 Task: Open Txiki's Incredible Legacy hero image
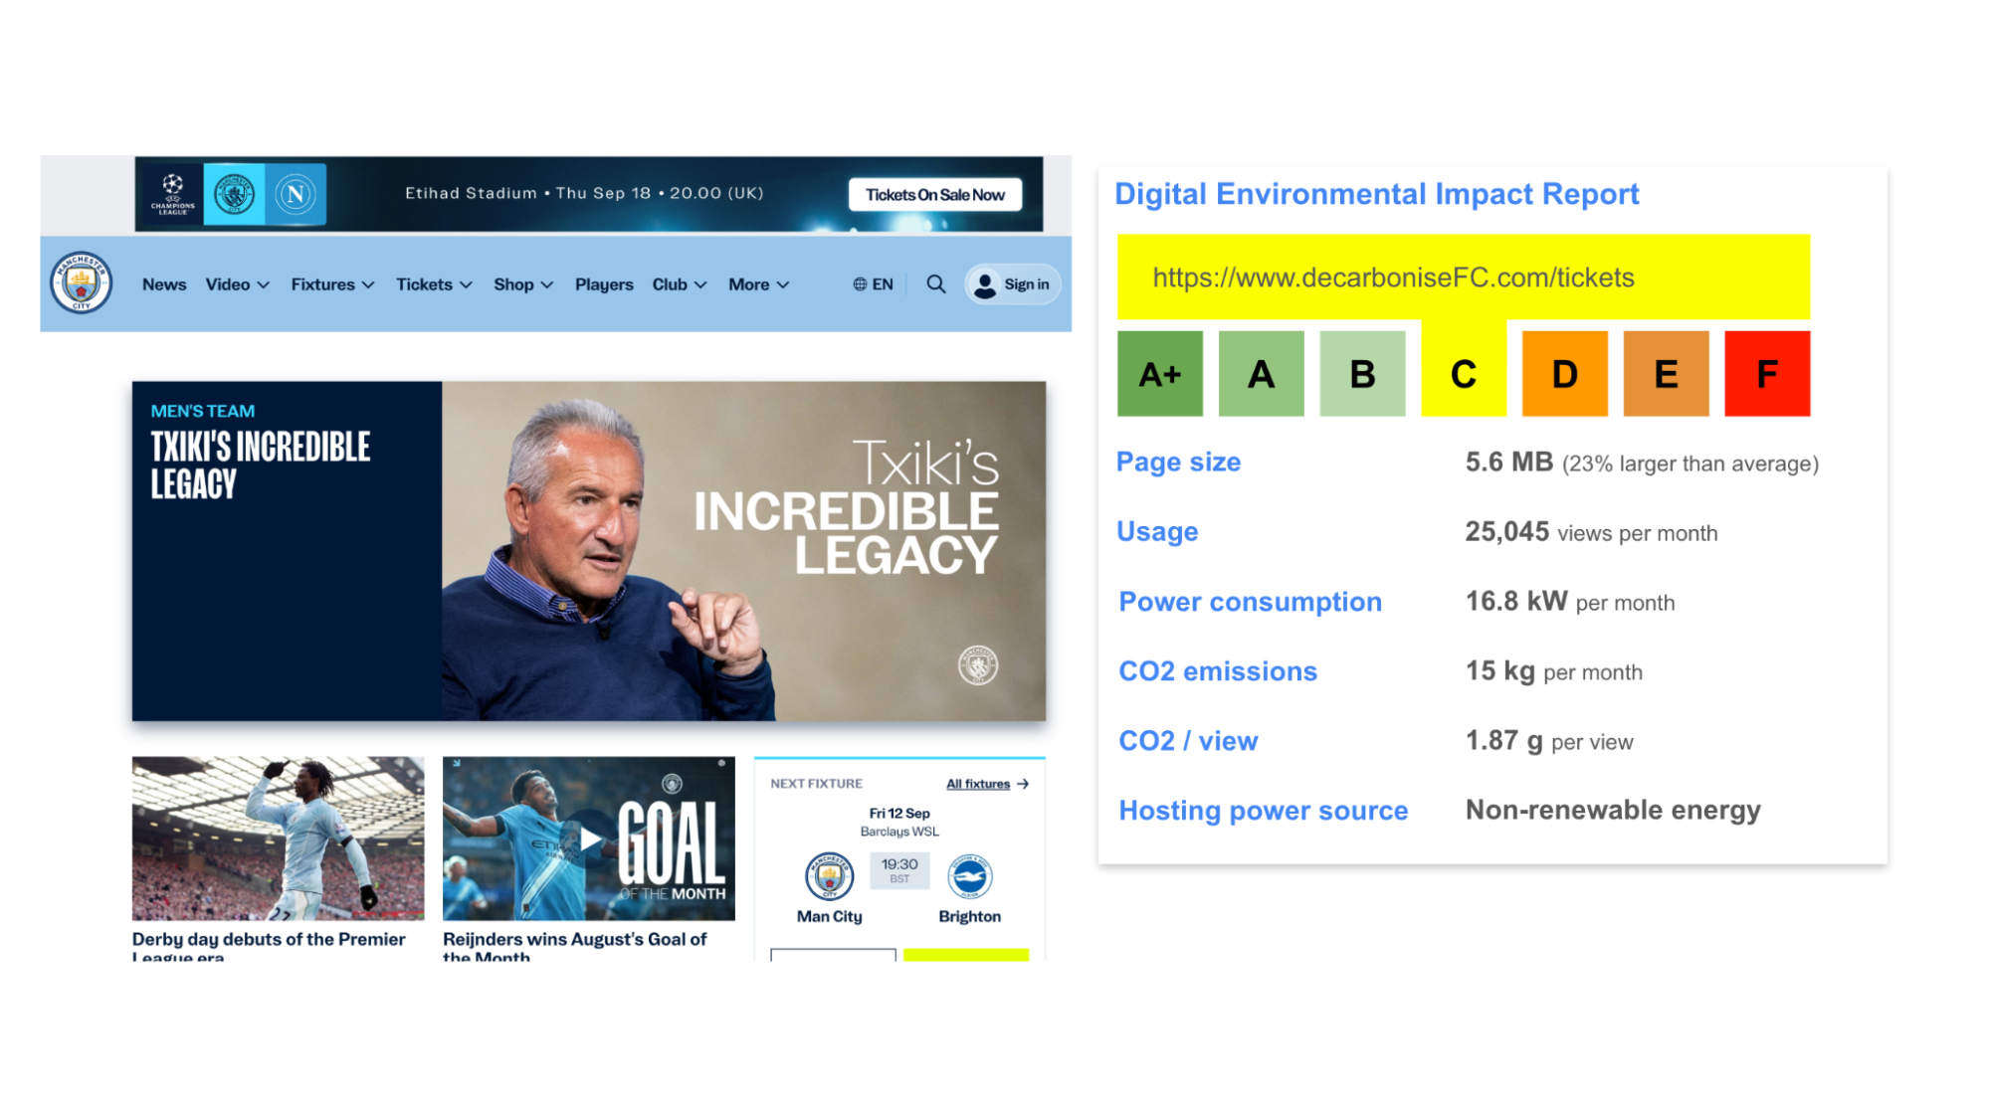click(x=743, y=551)
